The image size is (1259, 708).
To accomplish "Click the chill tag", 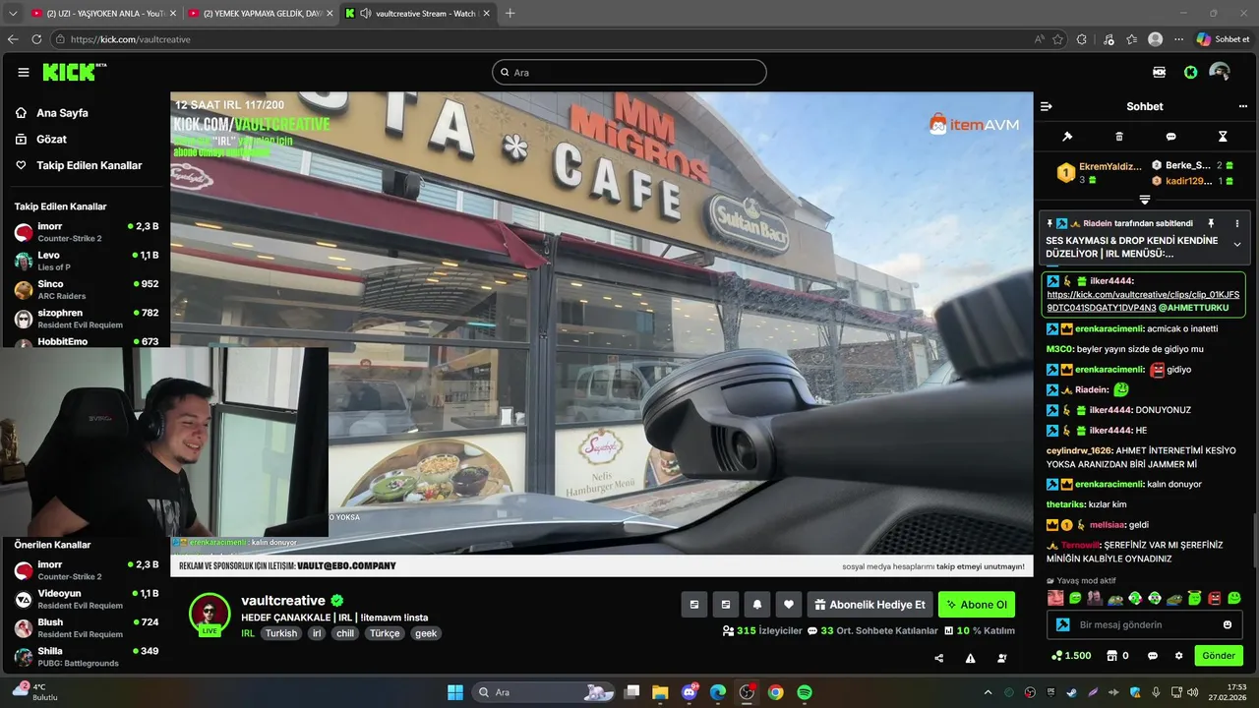I will (x=345, y=633).
